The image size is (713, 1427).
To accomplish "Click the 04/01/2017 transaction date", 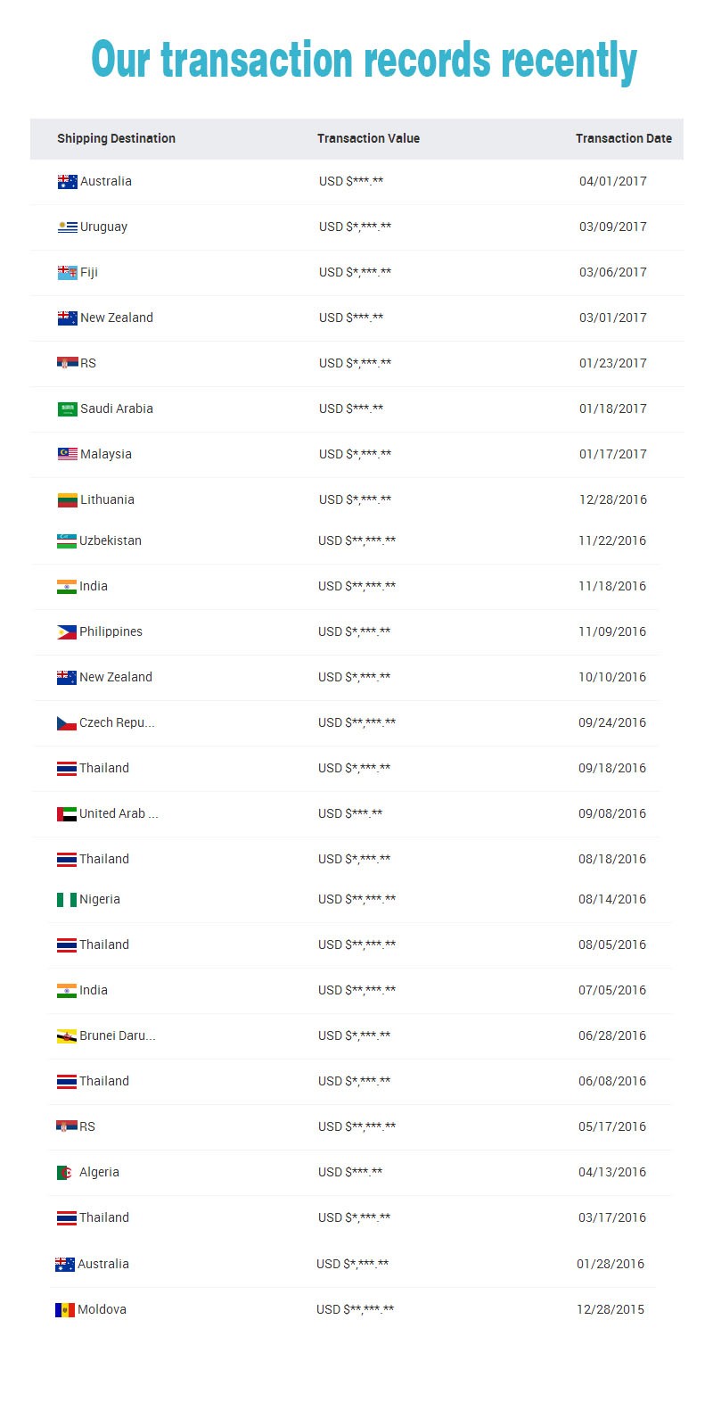I will (x=612, y=181).
